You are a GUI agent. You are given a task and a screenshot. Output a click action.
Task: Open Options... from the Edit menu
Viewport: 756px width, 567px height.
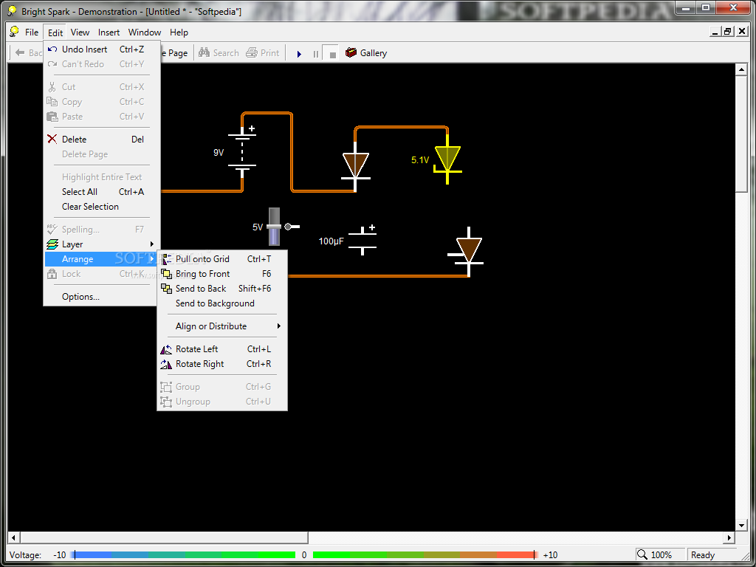(x=101, y=297)
